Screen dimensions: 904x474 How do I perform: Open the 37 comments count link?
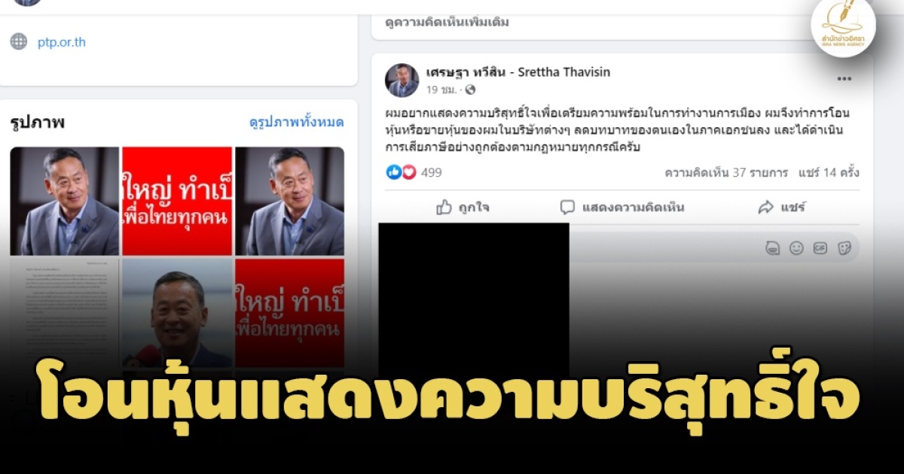726,172
